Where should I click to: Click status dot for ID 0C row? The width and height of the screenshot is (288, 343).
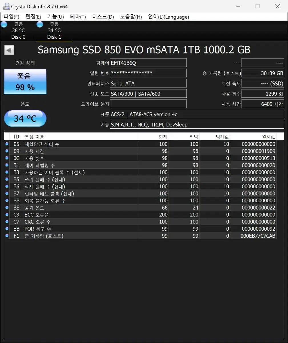click(7, 158)
